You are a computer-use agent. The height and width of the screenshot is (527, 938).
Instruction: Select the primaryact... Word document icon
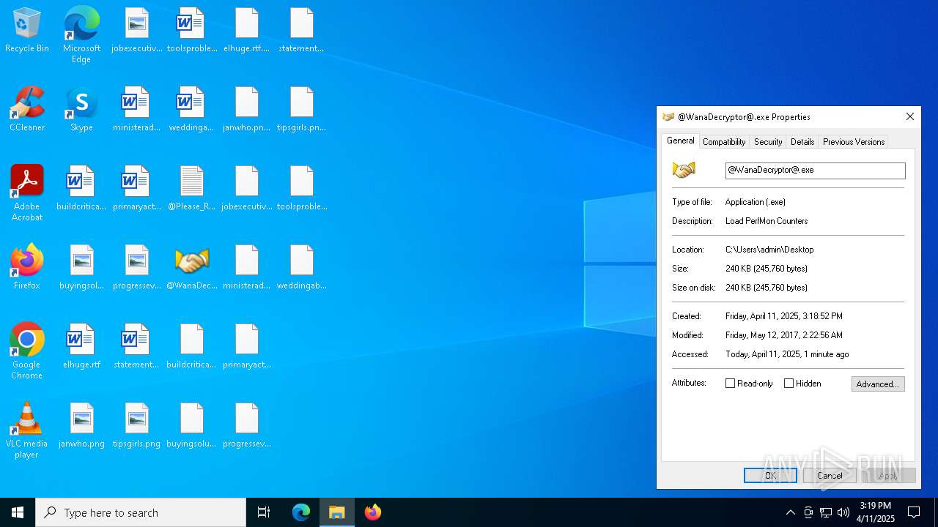137,189
